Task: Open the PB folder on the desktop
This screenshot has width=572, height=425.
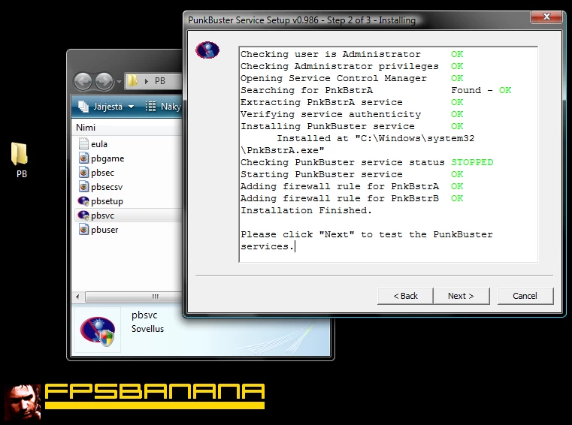Action: point(20,160)
